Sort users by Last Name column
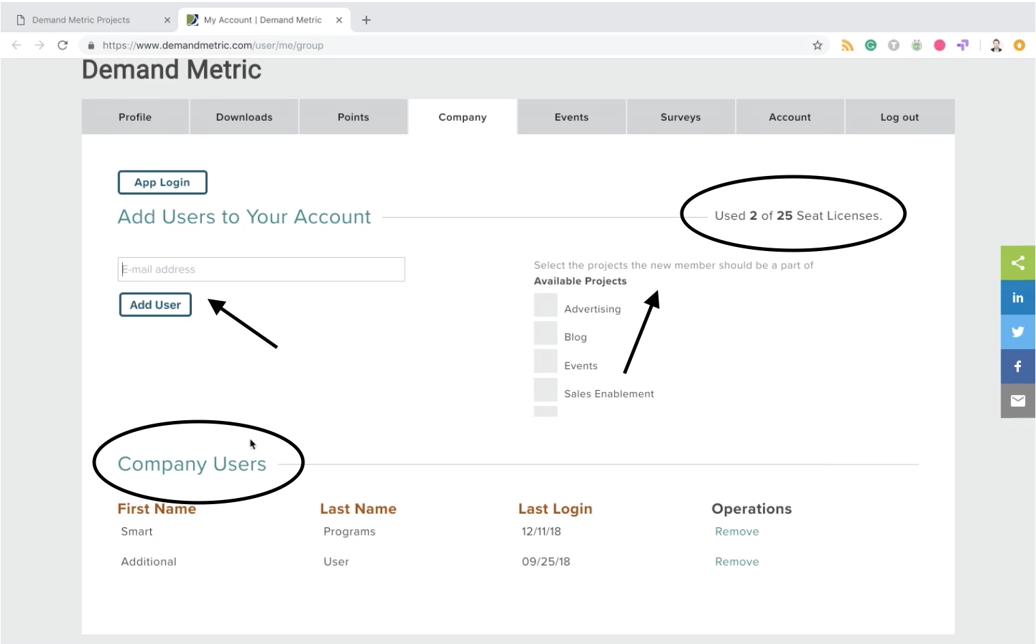 pos(358,509)
